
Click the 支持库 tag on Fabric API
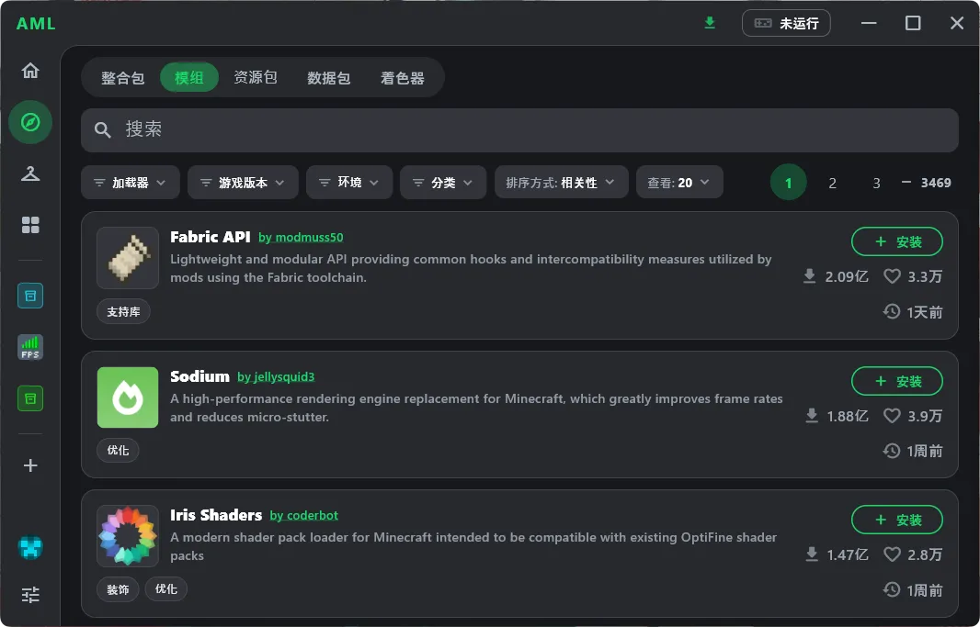tap(123, 311)
